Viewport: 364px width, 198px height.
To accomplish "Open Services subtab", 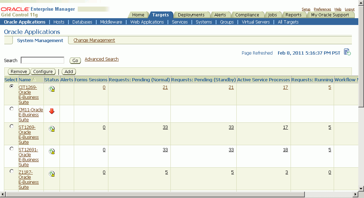I will point(180,22).
